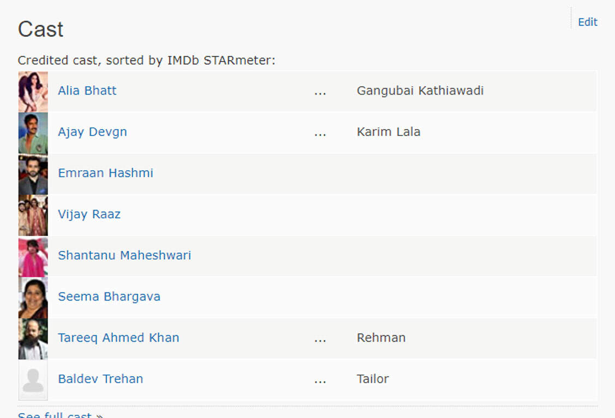Image resolution: width=615 pixels, height=418 pixels.
Task: Click Seema Bhargava's headshot thumbnail
Action: click(33, 298)
